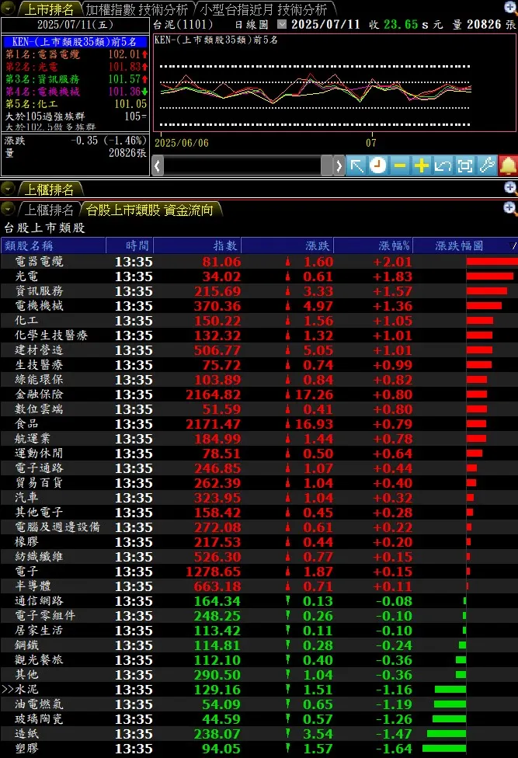Click 第3名:資訊服務 ranking entry
This screenshot has width=518, height=758.
point(75,78)
